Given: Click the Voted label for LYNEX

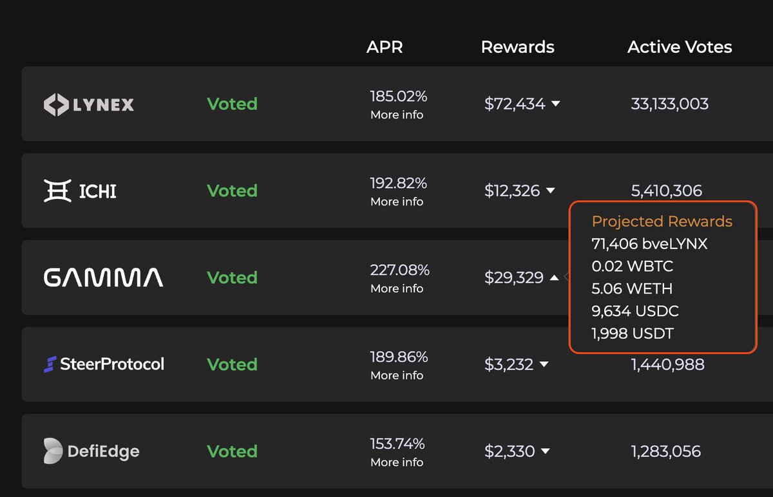Looking at the screenshot, I should (232, 104).
